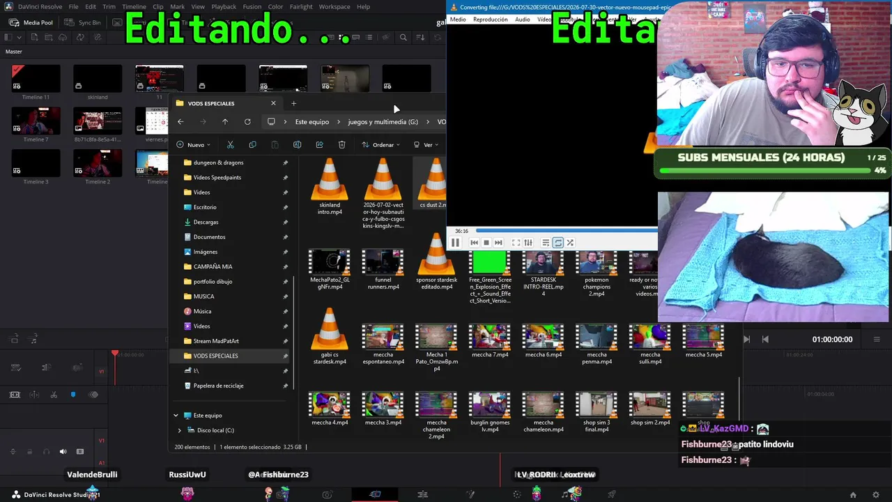Go back in File Explorer
The width and height of the screenshot is (892, 502).
click(180, 122)
